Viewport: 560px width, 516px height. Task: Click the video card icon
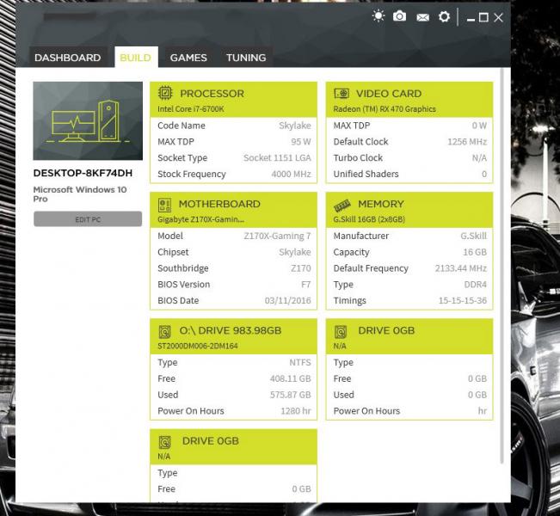(342, 94)
